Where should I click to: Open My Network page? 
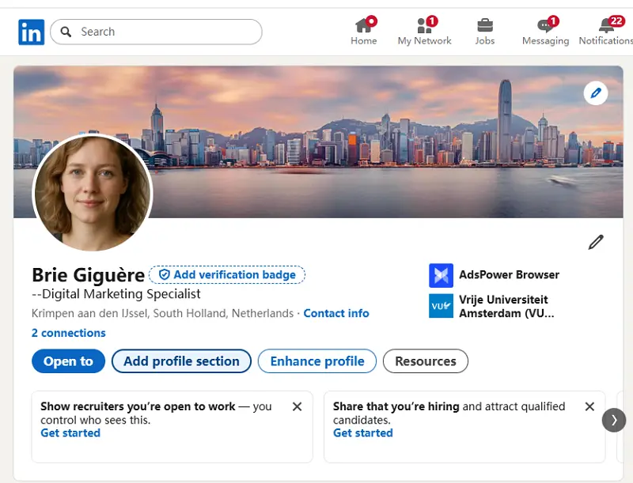[x=424, y=30]
